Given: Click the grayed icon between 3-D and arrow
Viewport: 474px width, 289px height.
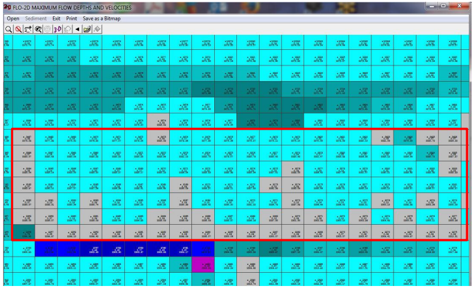Looking at the screenshot, I should point(67,28).
